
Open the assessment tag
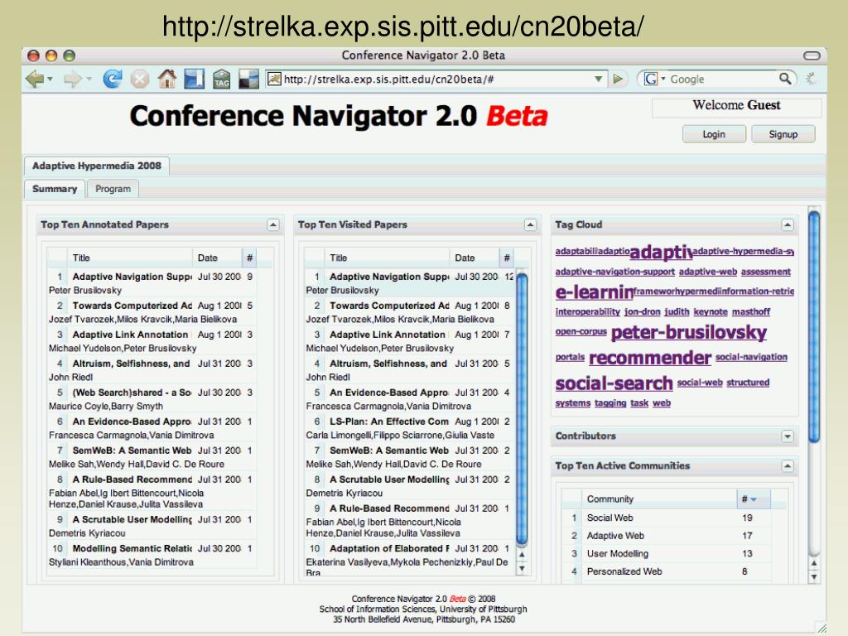pos(766,272)
